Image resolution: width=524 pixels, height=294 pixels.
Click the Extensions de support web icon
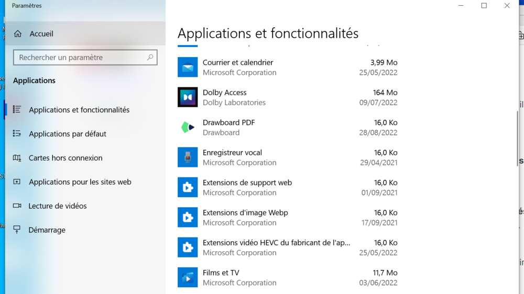188,187
